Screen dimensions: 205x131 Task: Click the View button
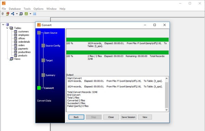[x=145, y=117]
